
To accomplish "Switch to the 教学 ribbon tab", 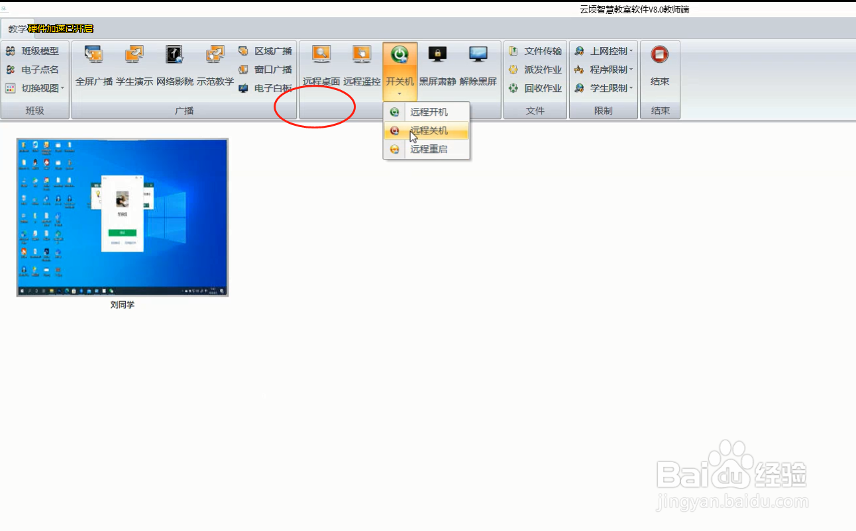I will coord(17,29).
